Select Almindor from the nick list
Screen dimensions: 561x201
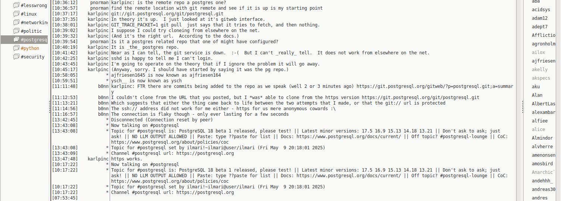542,138
